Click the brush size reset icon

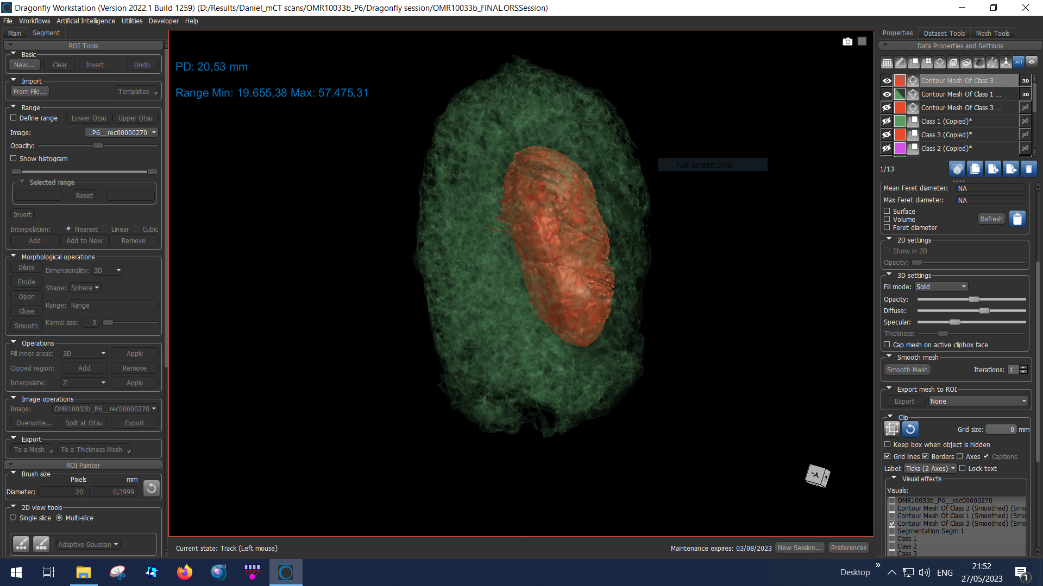pos(152,488)
